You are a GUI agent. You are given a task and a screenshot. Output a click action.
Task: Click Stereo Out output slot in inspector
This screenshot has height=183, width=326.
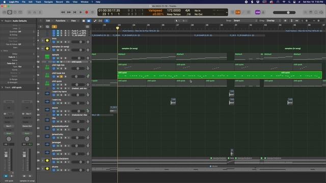point(27,126)
